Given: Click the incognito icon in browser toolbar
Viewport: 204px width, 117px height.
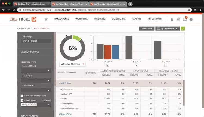Looking at the screenshot, I should click(x=195, y=10).
